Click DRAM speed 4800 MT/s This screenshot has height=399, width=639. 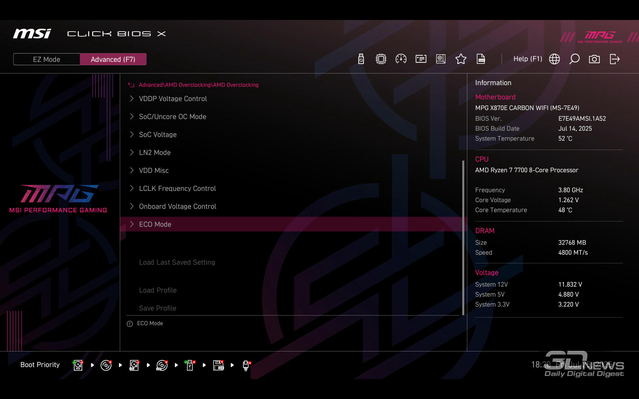(573, 253)
